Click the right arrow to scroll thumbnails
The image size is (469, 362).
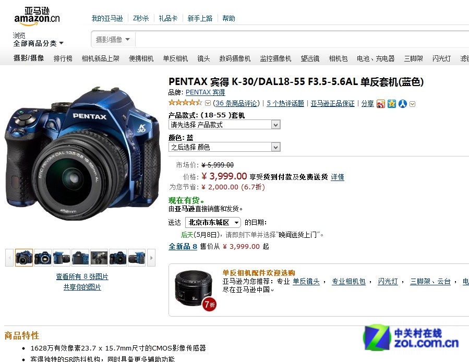(x=151, y=257)
